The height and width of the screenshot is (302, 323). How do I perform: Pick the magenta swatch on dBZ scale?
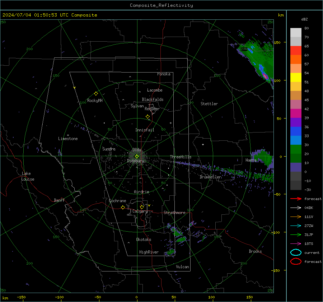pos(296,113)
